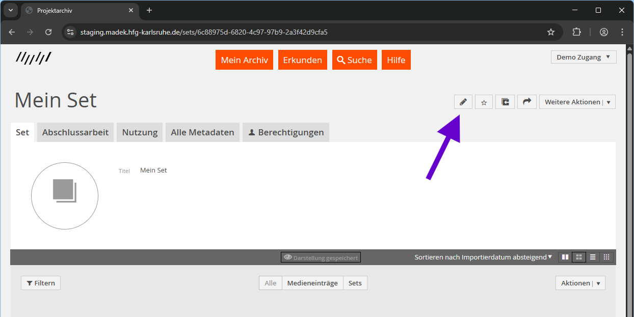634x317 pixels.
Task: Open sharing via the forward arrow icon
Action: pos(526,101)
